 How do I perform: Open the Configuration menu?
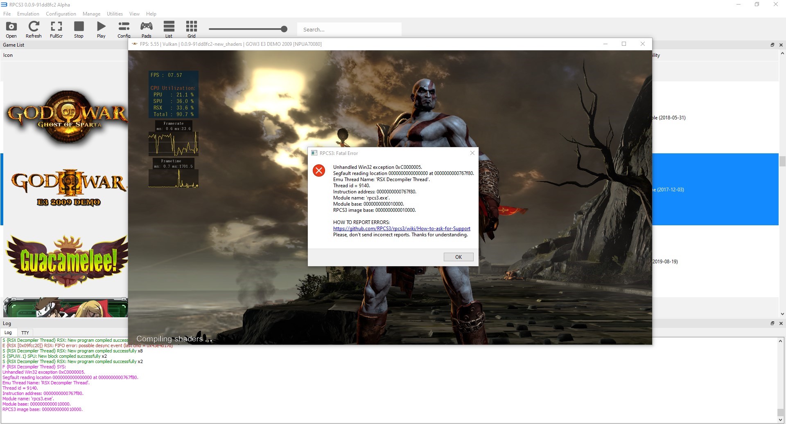click(x=61, y=14)
